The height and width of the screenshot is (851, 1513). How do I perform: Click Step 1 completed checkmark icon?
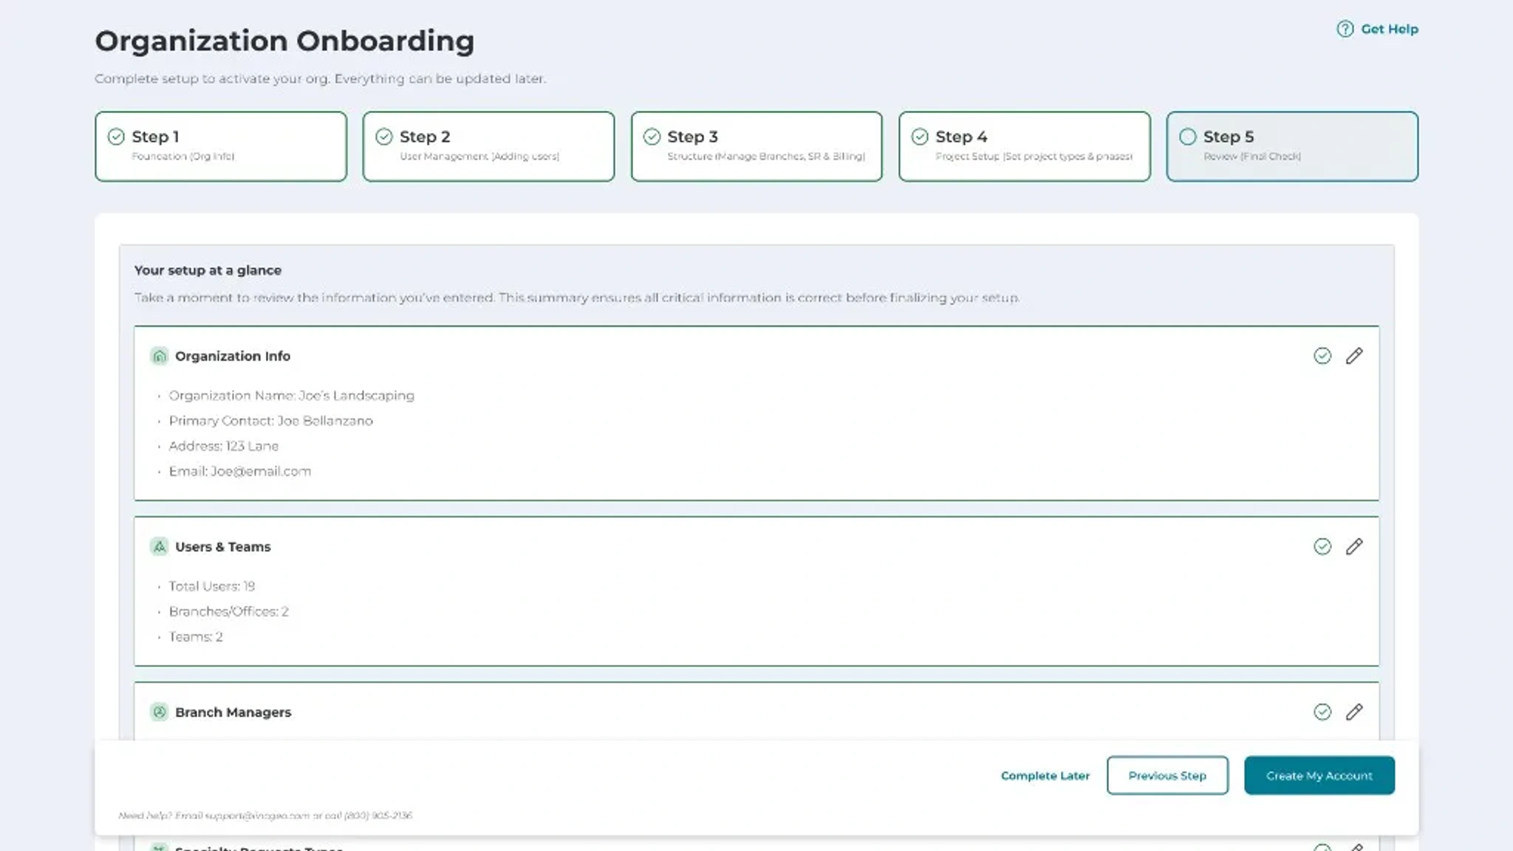click(x=116, y=137)
